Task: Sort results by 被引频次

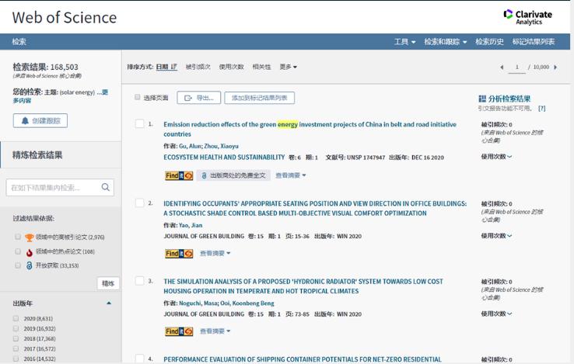Action: point(198,67)
